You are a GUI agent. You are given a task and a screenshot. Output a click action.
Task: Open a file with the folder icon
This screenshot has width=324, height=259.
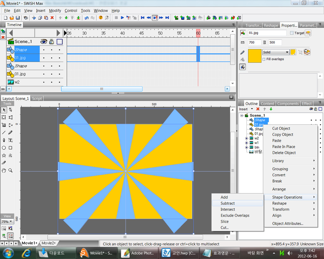click(12, 18)
